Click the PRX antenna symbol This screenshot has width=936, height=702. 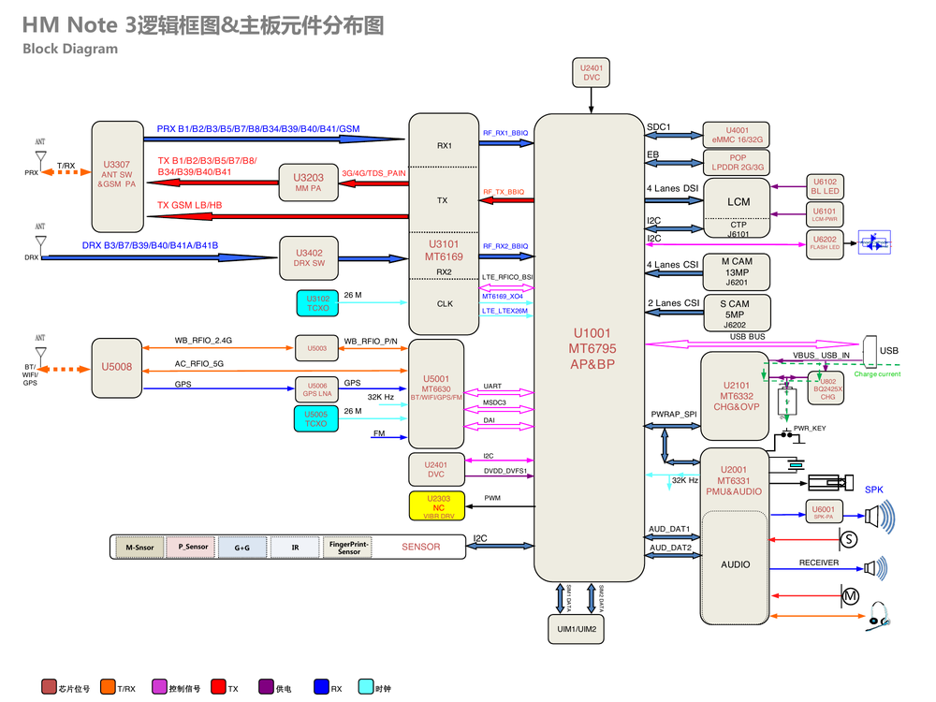point(40,159)
